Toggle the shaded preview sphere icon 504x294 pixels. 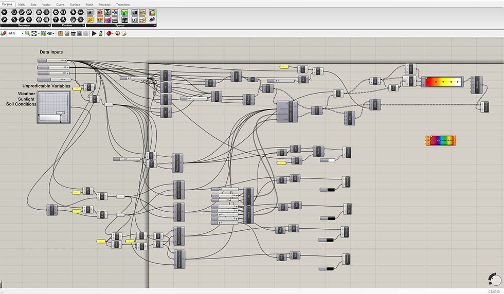tap(118, 33)
